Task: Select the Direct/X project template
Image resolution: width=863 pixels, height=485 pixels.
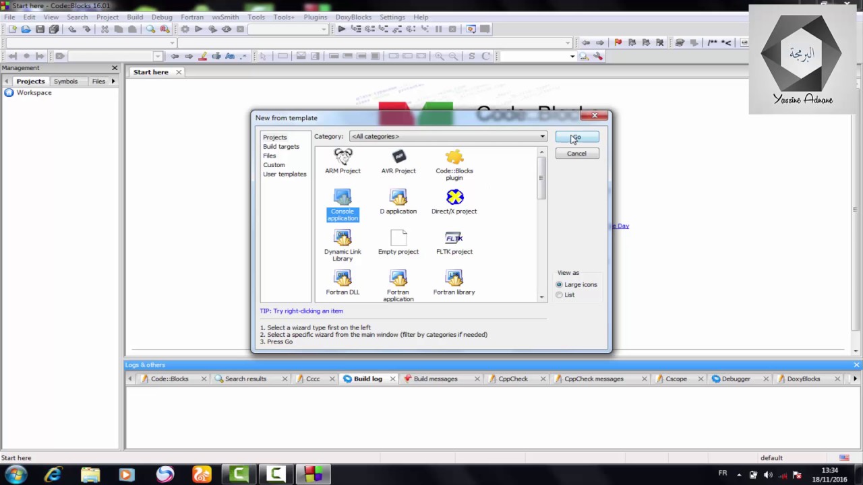Action: (454, 202)
